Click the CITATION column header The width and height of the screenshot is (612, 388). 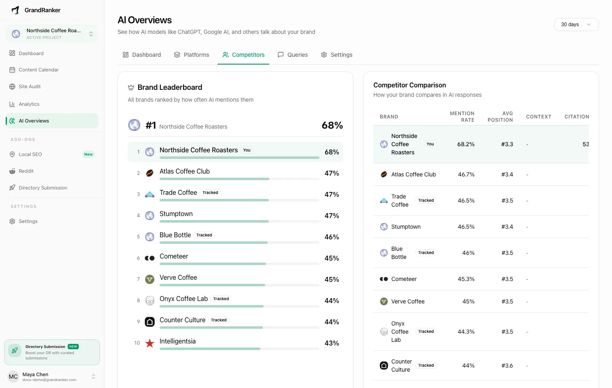click(x=577, y=117)
